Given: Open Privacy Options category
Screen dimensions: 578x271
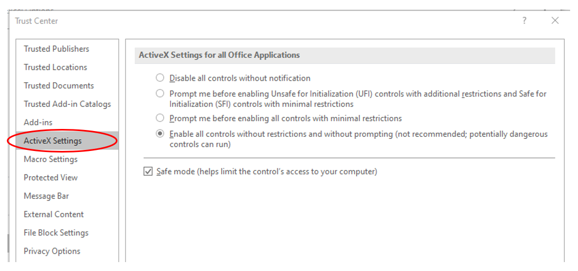Looking at the screenshot, I should 52,251.
